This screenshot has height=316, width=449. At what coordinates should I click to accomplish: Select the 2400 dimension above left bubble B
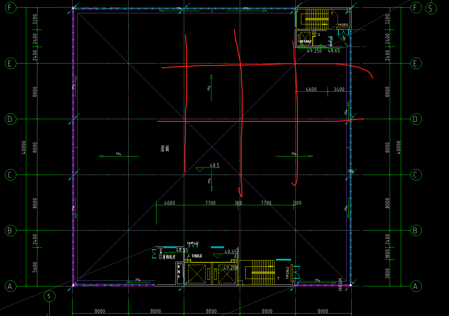pos(35,239)
